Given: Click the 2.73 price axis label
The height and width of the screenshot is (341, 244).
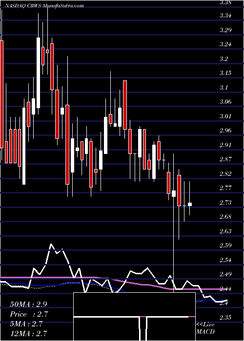Looking at the screenshot, I should (225, 203).
